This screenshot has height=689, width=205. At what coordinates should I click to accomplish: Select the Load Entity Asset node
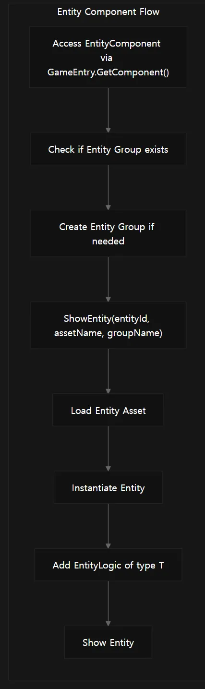[108, 410]
